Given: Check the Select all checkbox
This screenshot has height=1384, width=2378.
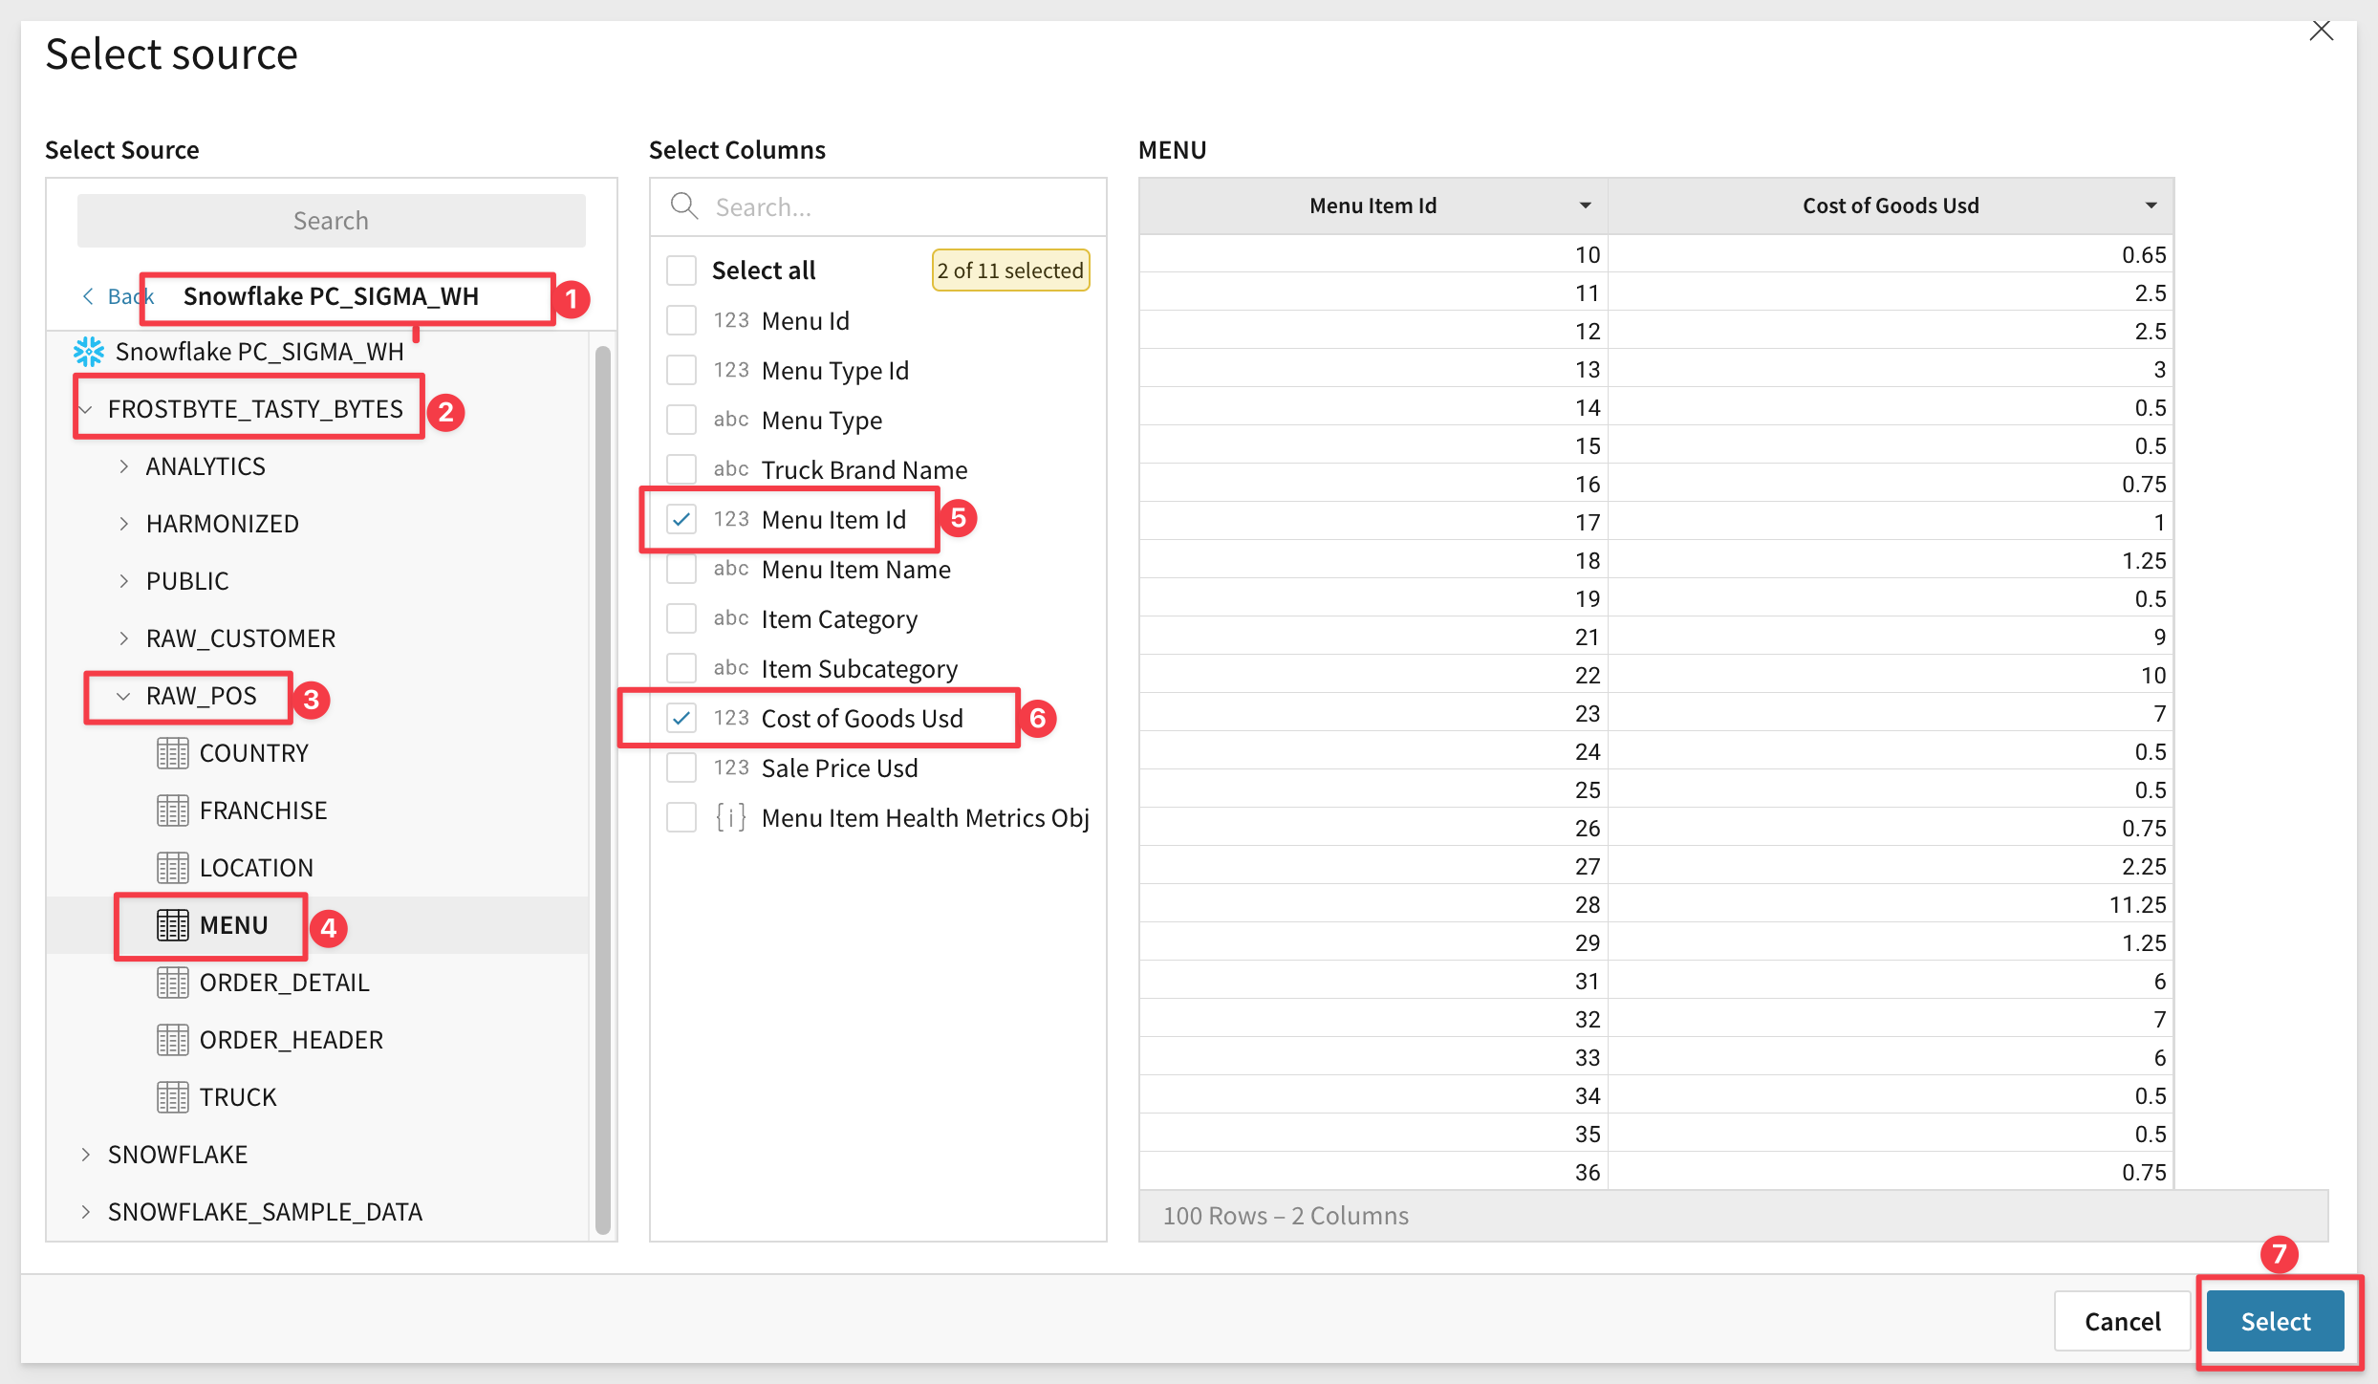Looking at the screenshot, I should click(681, 270).
